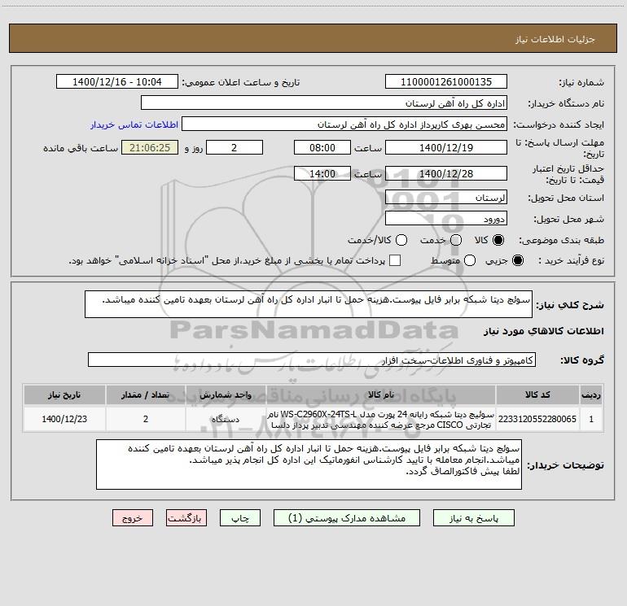Screen dimensions: 627x606
Task: Click the validity time field 14:00
Action: pos(322,173)
